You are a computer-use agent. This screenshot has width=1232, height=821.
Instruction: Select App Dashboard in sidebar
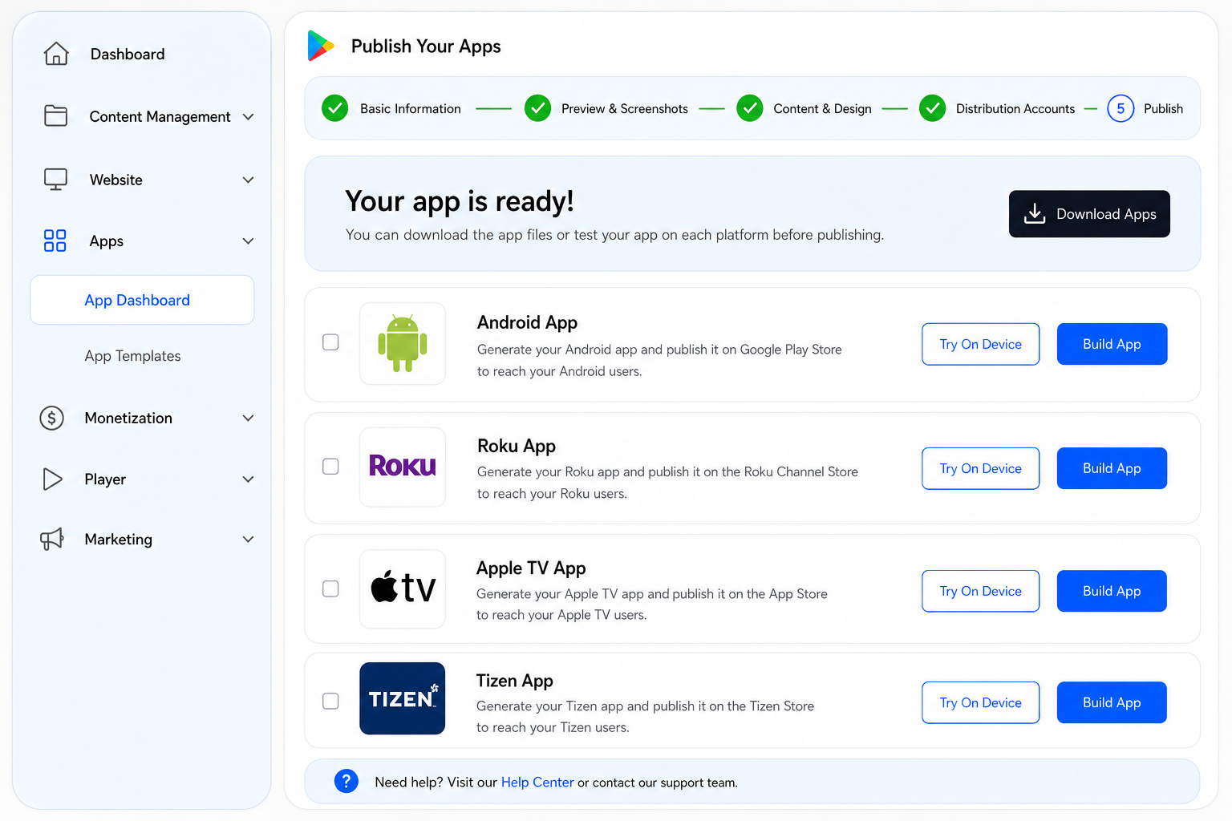pyautogui.click(x=142, y=300)
